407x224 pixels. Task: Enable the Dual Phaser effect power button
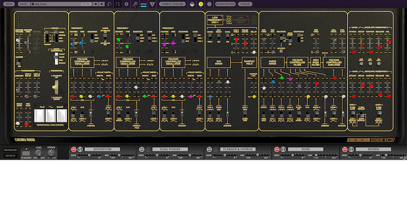coord(141,149)
